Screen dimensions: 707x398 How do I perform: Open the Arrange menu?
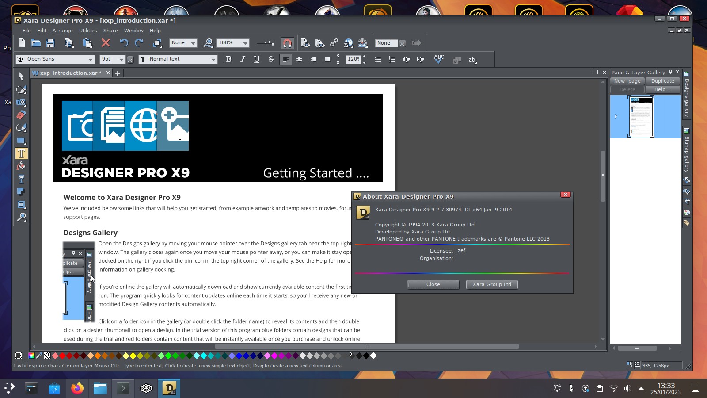[62, 31]
